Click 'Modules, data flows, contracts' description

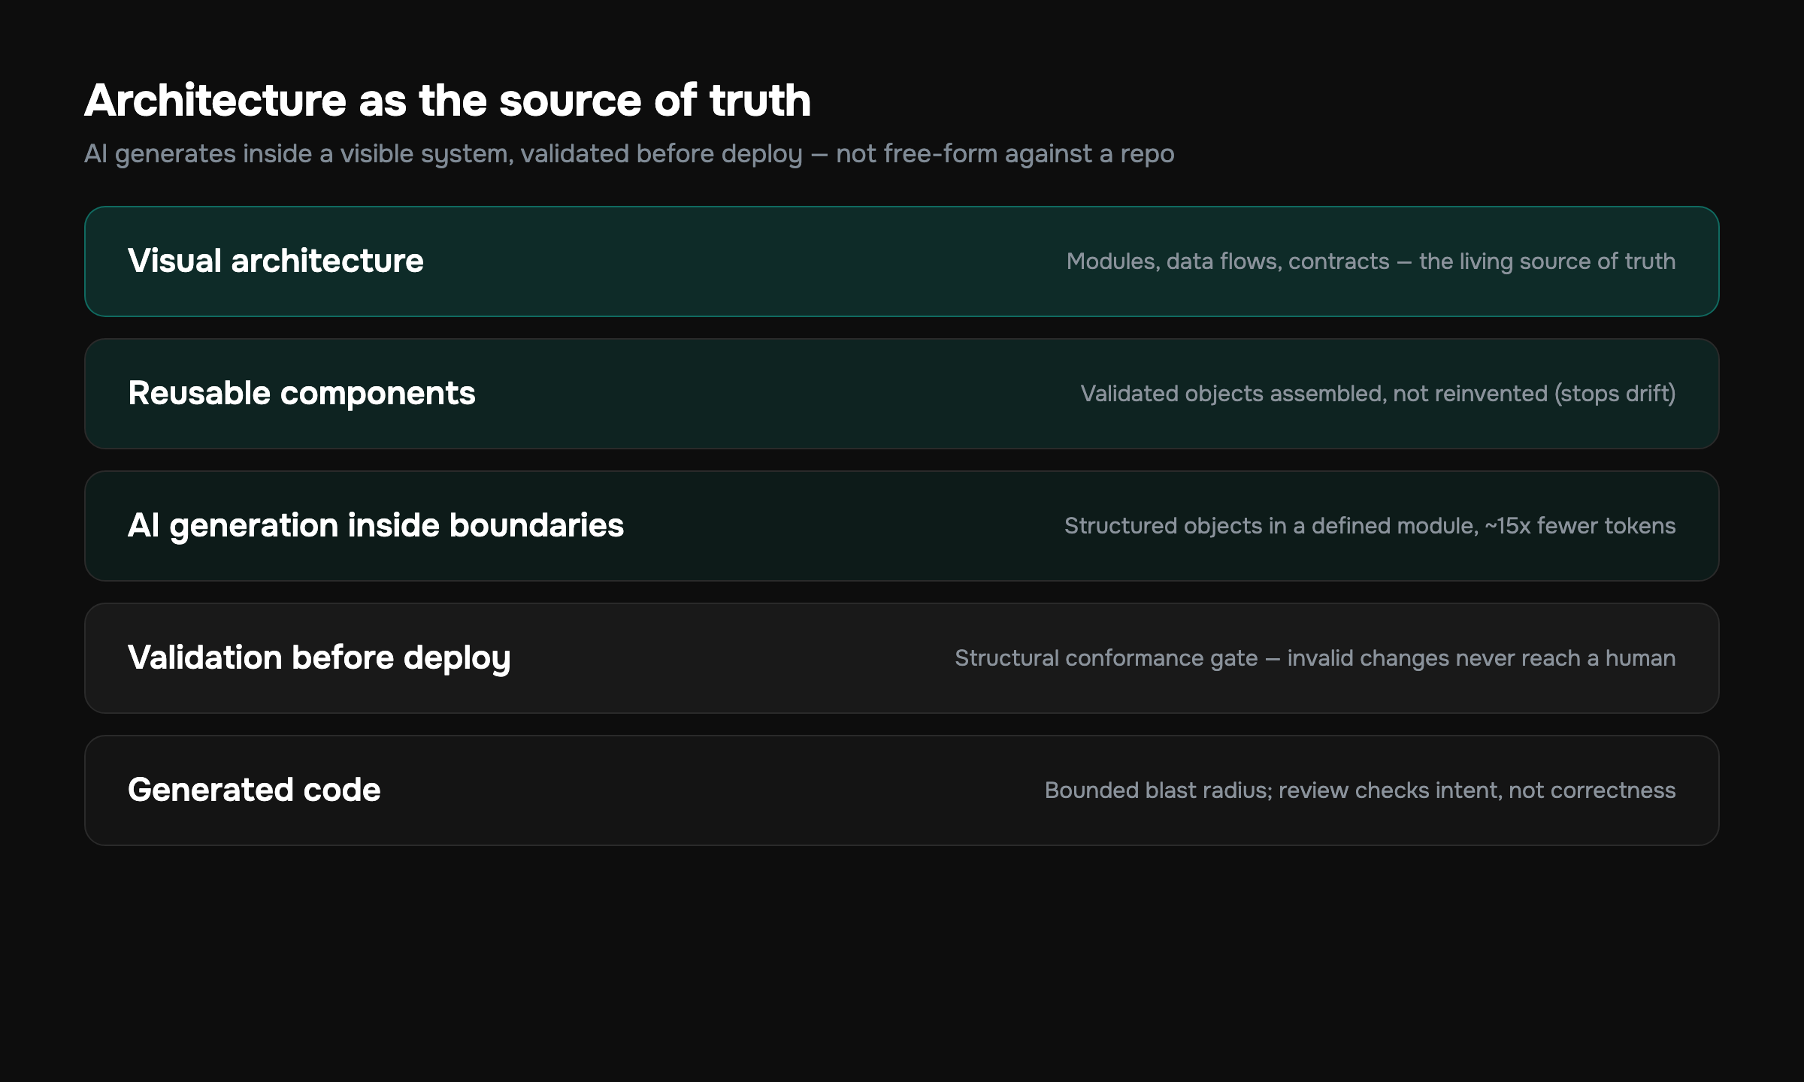point(1371,261)
